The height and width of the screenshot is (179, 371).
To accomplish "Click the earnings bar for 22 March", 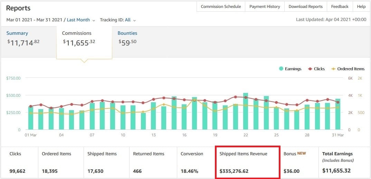I will point(246,111).
